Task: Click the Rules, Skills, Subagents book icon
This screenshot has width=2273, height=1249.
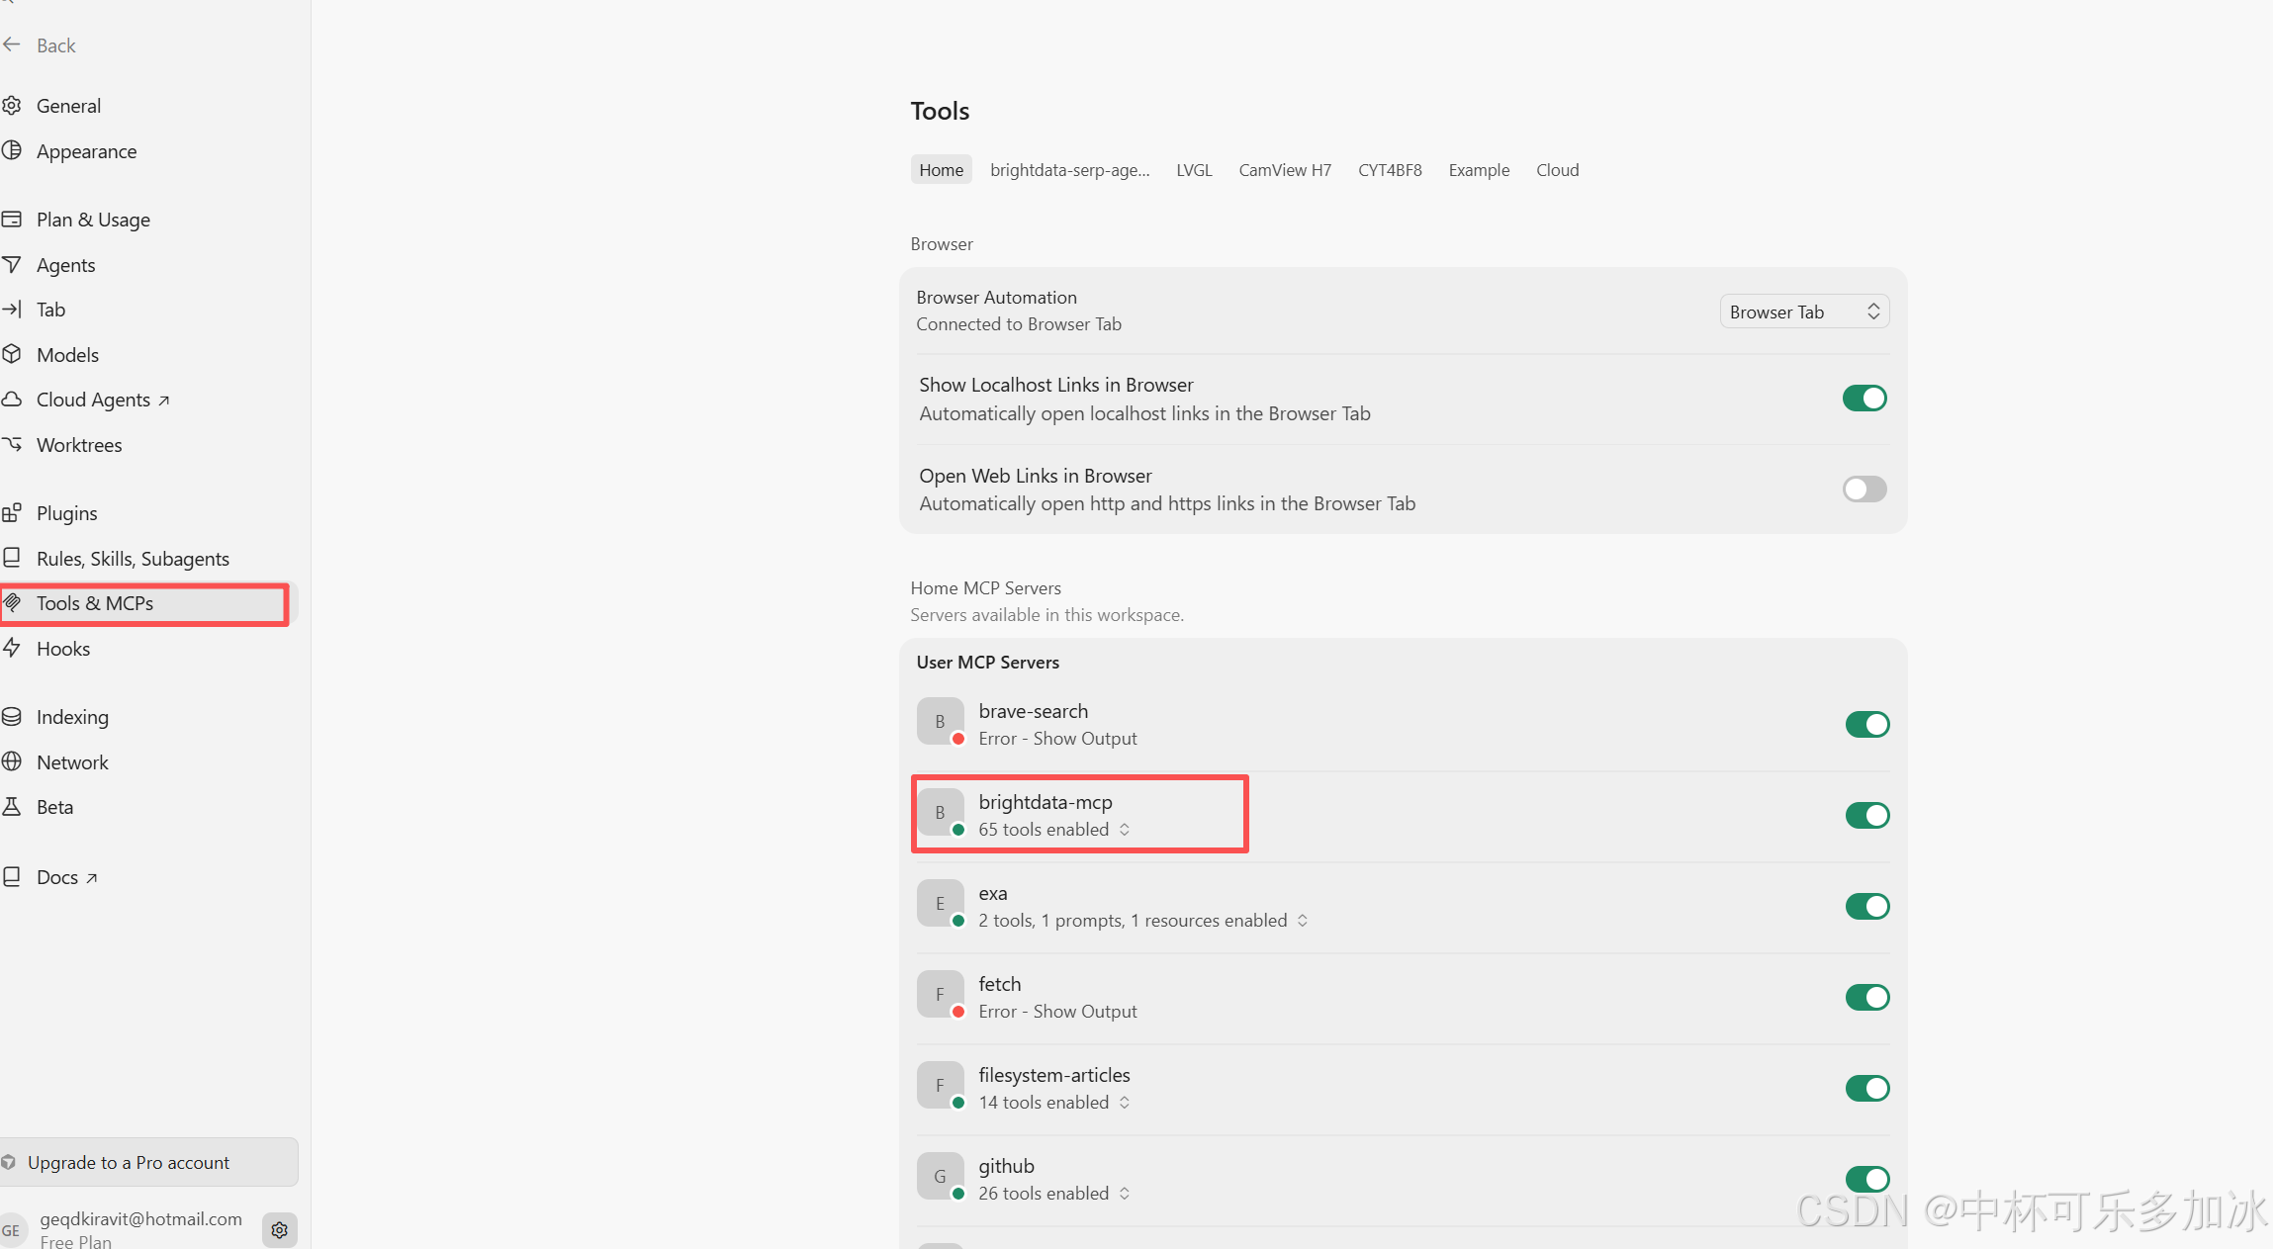Action: (12, 558)
